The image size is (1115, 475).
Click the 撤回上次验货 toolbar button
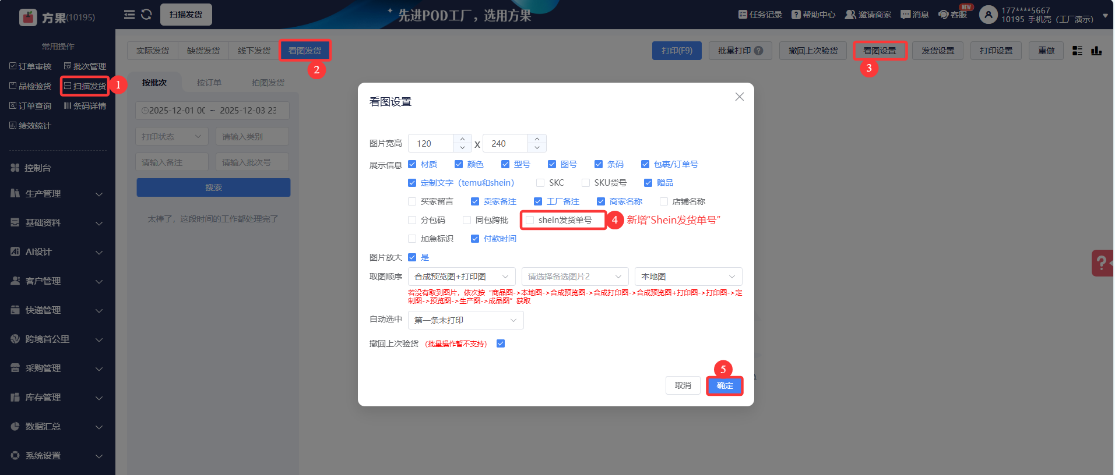[813, 51]
